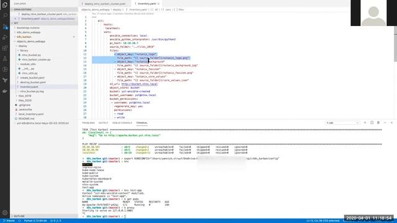This screenshot has width=397, height=223.
Task: Click the line and column indicator in the status bar
Action: tap(323, 221)
